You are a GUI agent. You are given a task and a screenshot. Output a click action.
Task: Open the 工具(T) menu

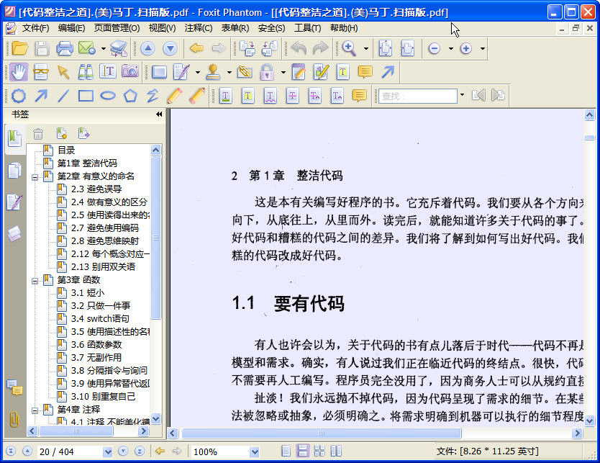point(307,28)
